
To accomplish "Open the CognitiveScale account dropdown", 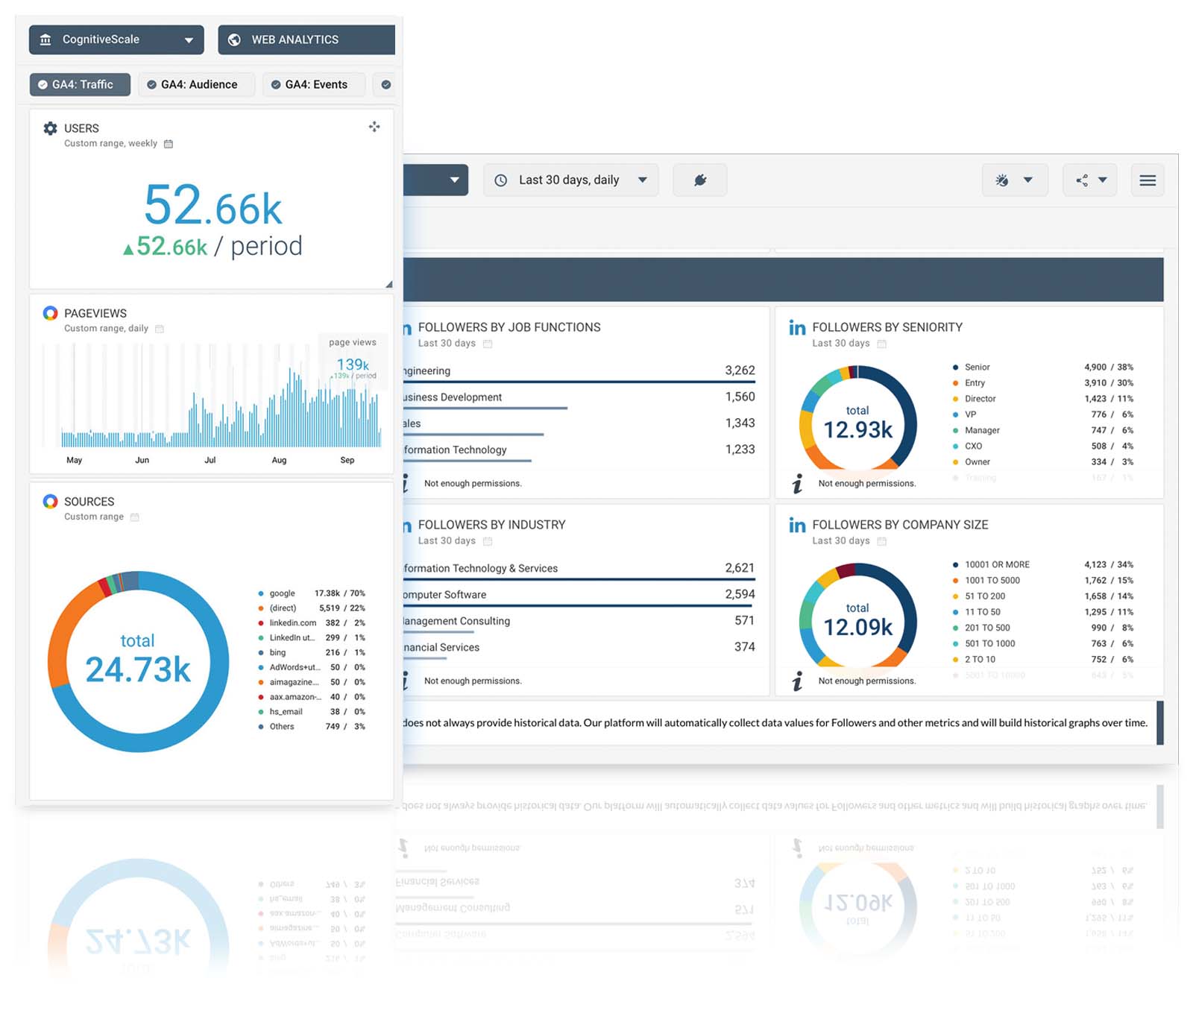I will coord(116,40).
